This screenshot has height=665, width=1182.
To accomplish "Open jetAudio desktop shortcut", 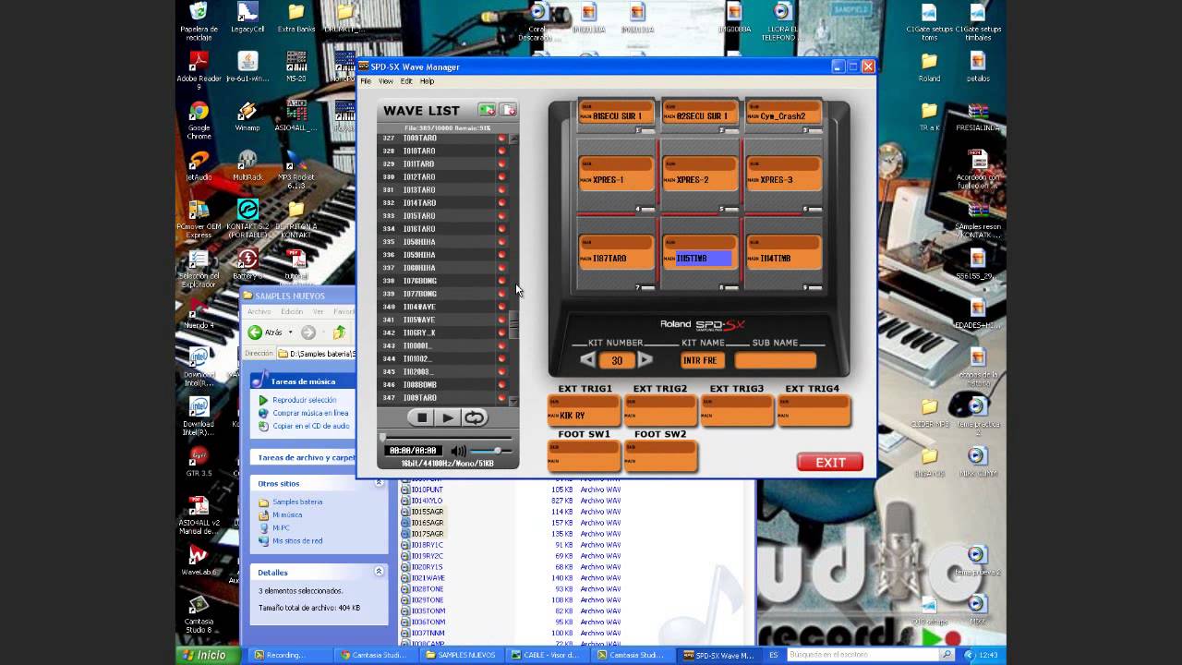I will click(x=199, y=164).
